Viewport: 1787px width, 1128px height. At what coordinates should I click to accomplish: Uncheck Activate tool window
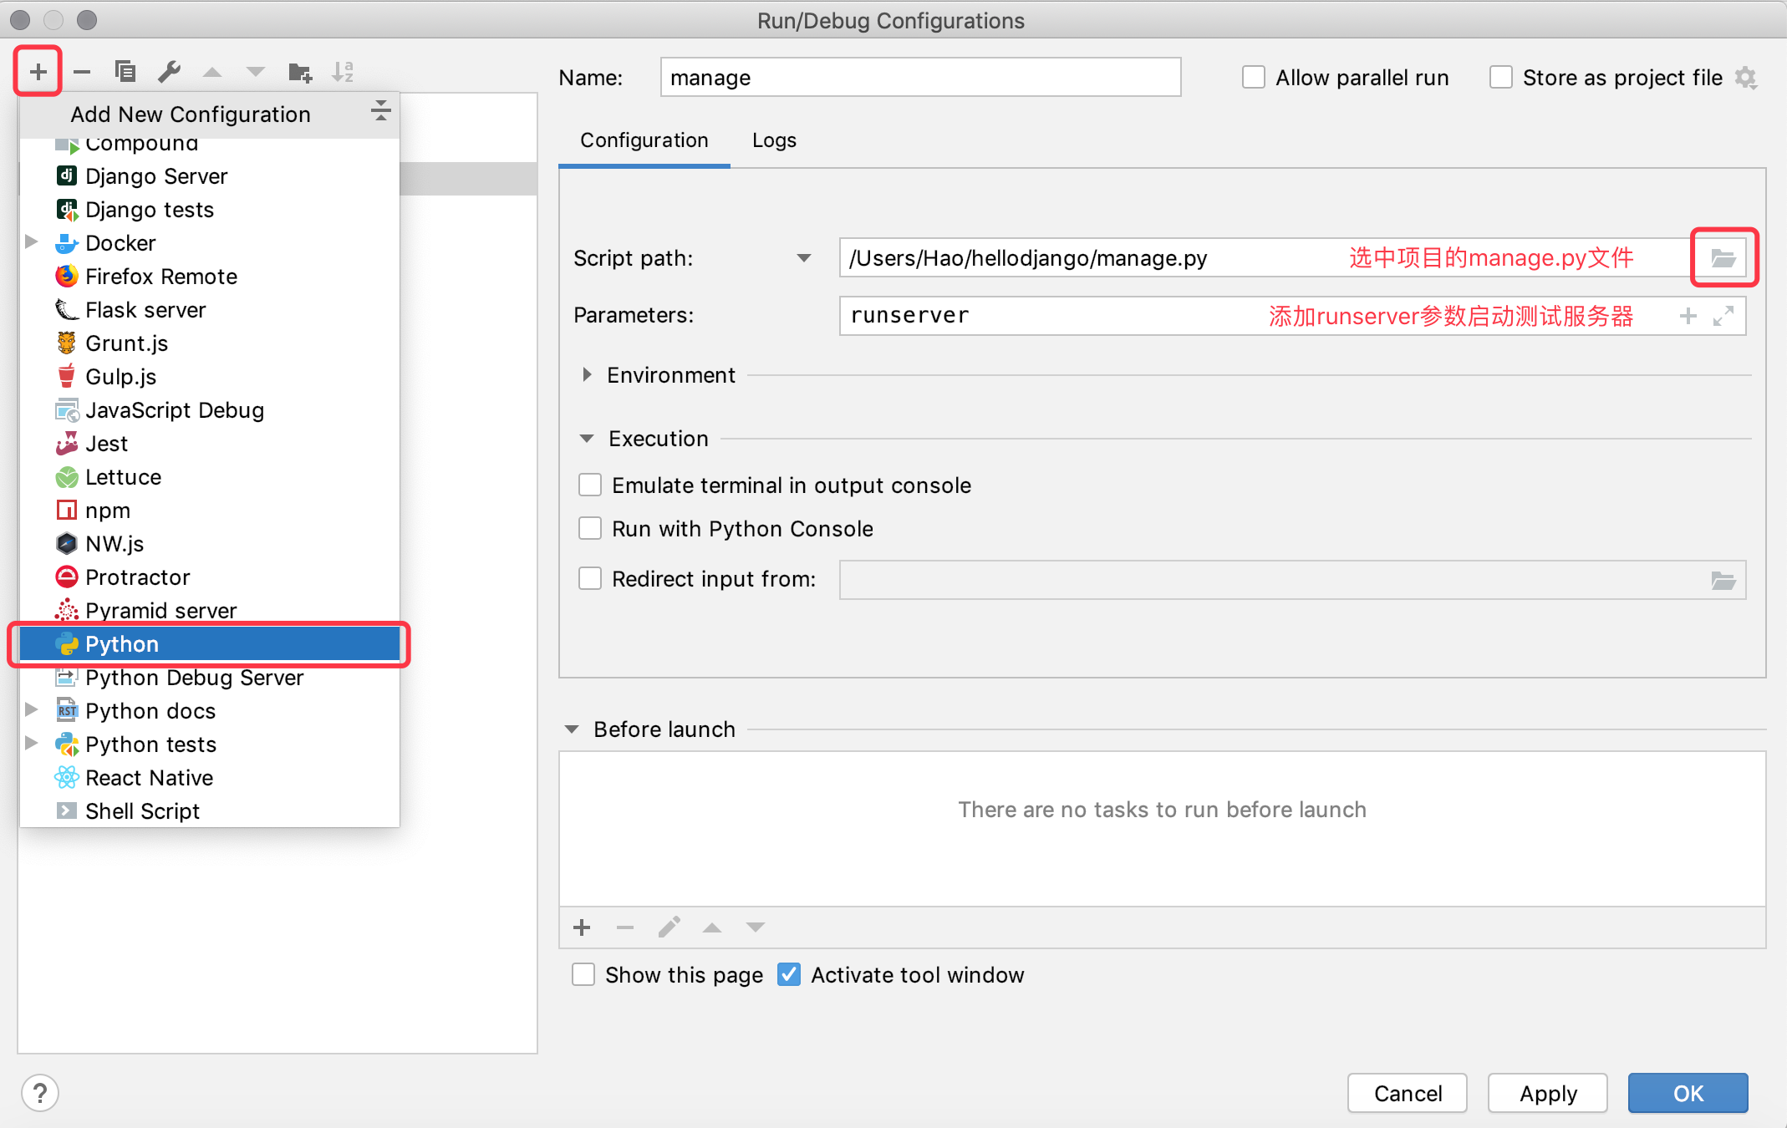789,975
